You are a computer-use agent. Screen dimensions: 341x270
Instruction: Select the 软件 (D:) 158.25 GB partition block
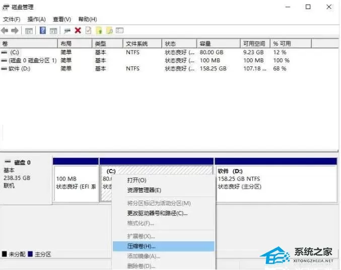[x=276, y=180]
